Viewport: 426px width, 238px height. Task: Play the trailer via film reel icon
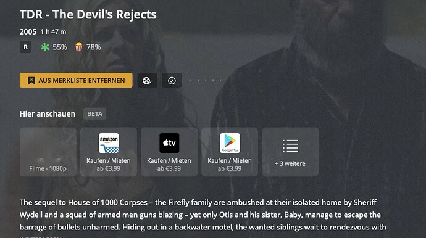147,80
